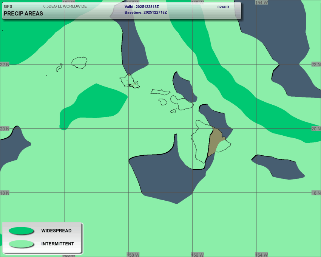Click the Basetime: 2025122718Z timestamp
Screen dimensions: 321x257
145,12
